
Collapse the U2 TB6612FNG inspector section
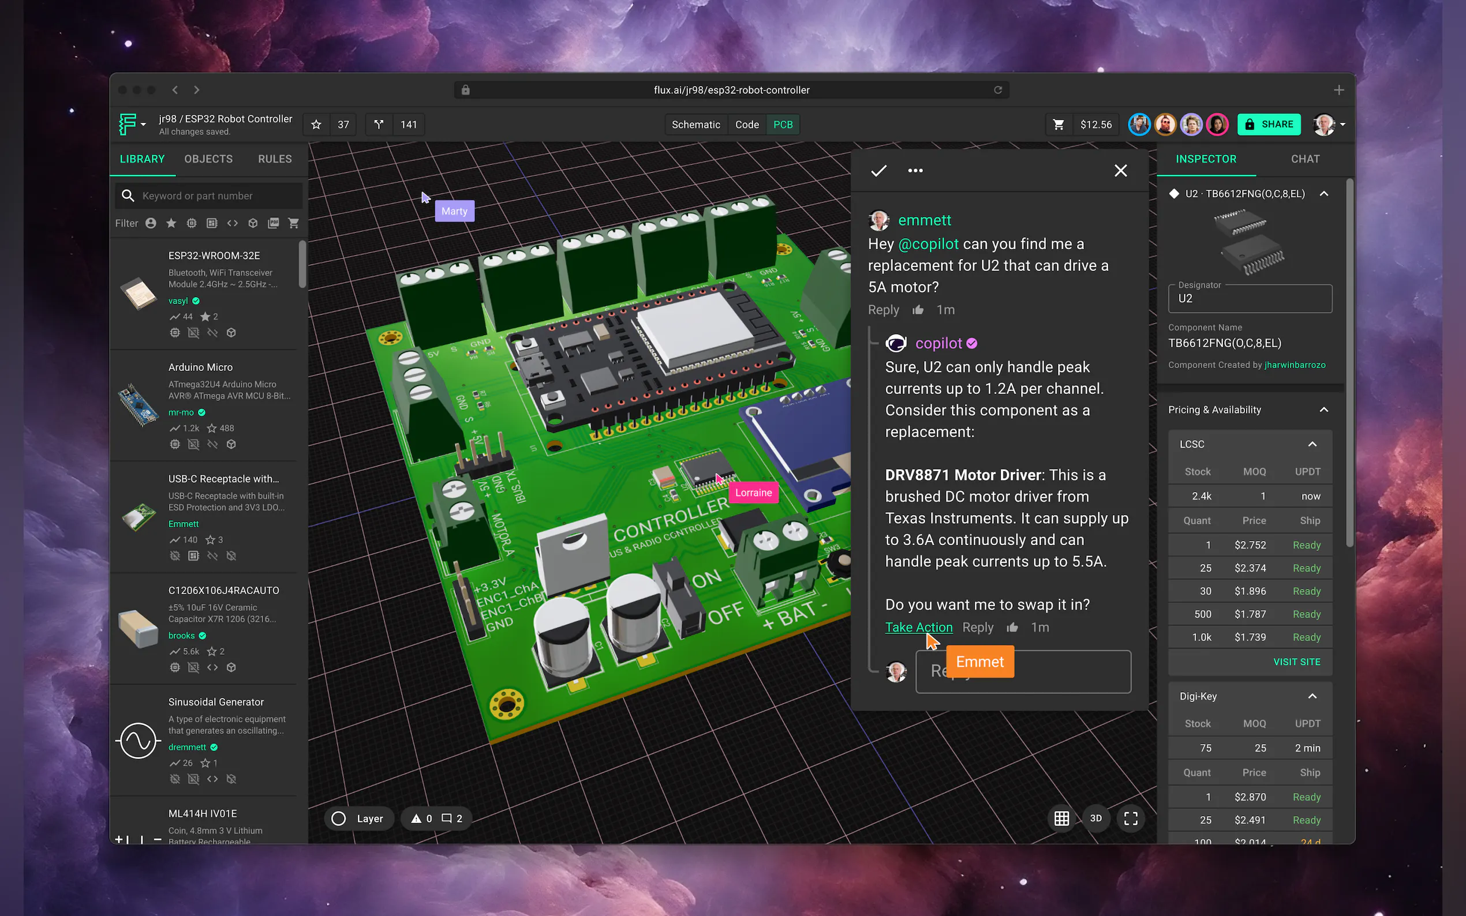coord(1324,193)
